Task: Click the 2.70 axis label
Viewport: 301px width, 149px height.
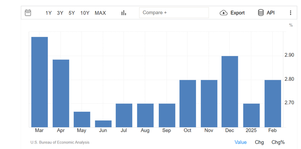Action: (289, 103)
